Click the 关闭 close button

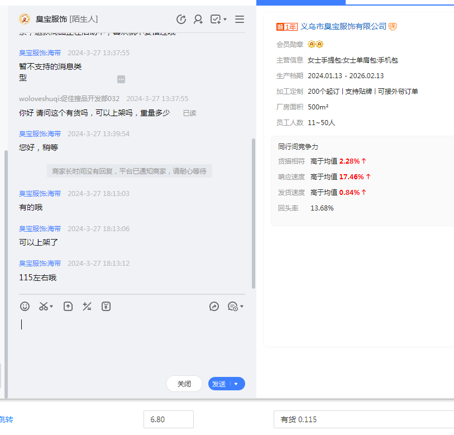point(184,384)
